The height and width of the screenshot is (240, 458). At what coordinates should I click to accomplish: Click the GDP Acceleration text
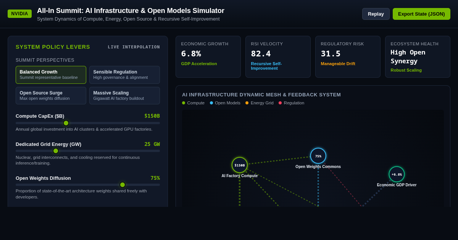[x=199, y=64]
